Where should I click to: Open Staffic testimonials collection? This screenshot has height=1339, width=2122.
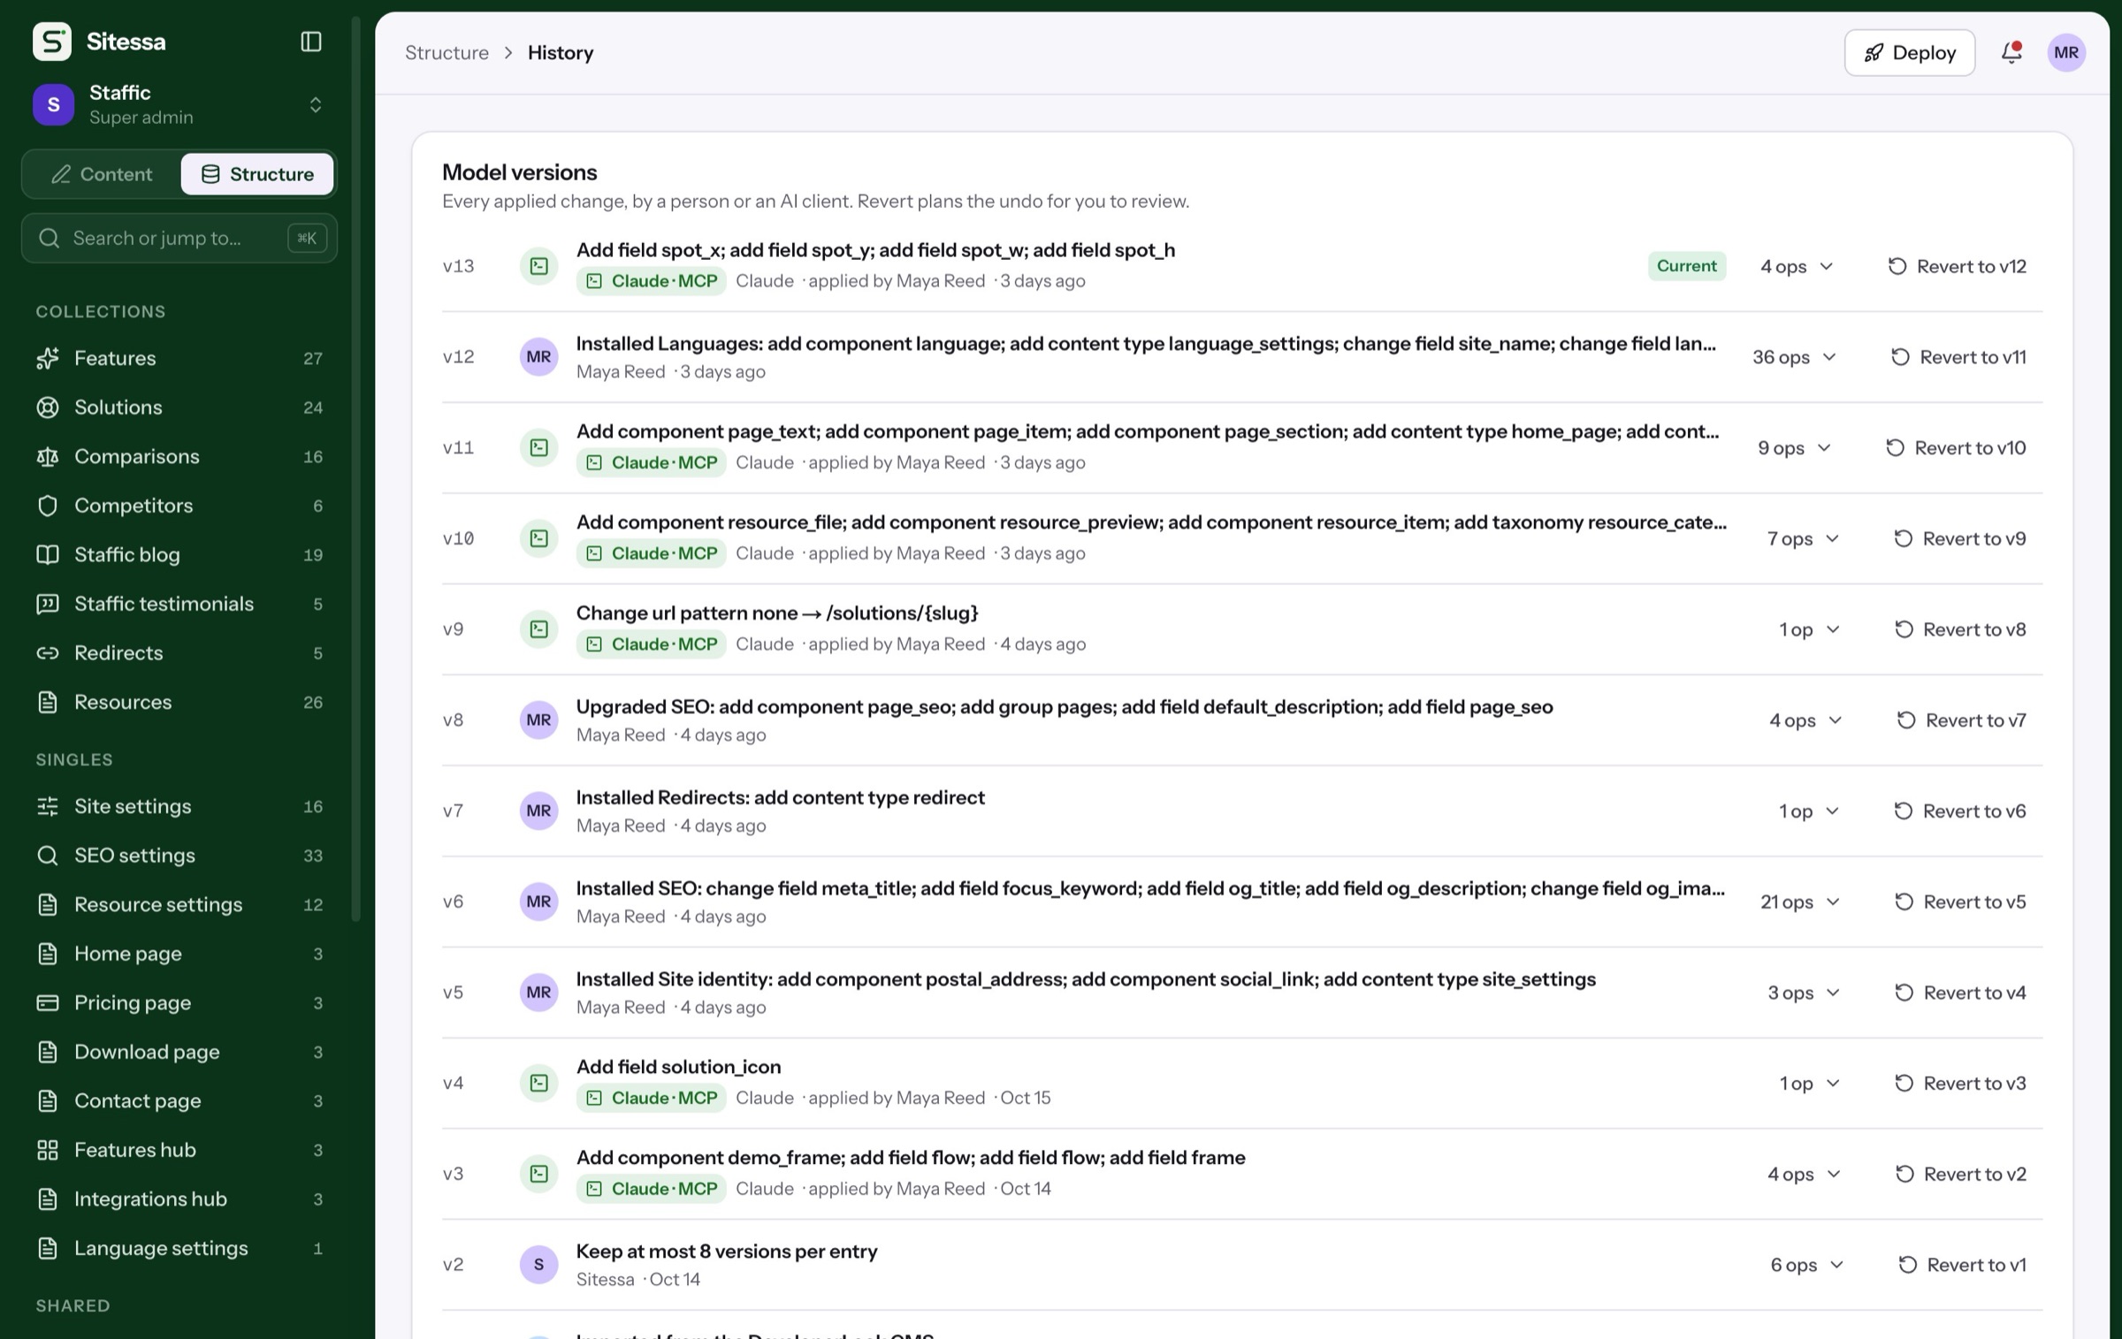pyautogui.click(x=179, y=604)
